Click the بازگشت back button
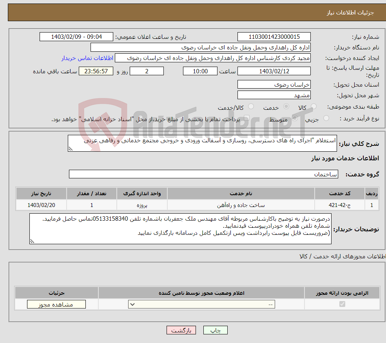Image resolution: width=386 pixels, height=343 pixels. click(181, 330)
